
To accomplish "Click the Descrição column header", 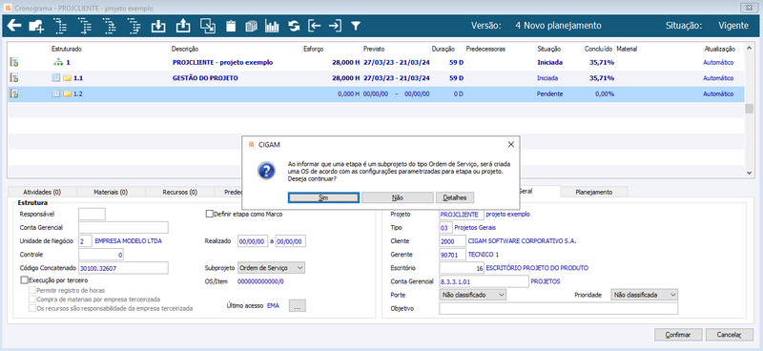I will [184, 50].
